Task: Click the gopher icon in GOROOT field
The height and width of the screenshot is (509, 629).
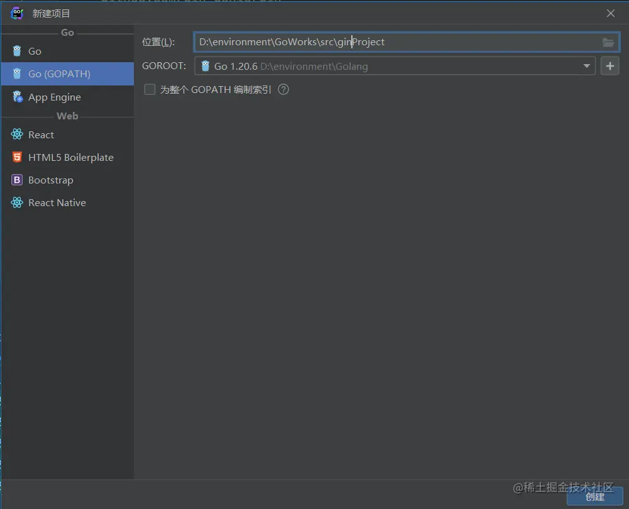Action: [205, 66]
